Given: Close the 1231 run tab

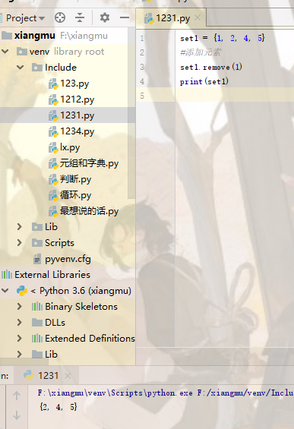Looking at the screenshot, I should point(68,376).
